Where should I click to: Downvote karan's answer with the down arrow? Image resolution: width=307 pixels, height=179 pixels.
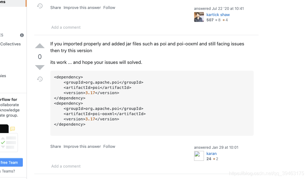[x=40, y=67]
